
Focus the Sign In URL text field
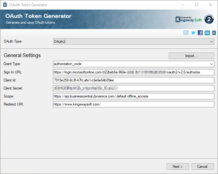(x=133, y=72)
